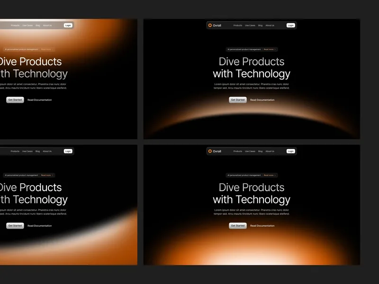Click Get Started in the orange-lit navbar mockup
Screen dimensions: 379x284
coord(15,100)
